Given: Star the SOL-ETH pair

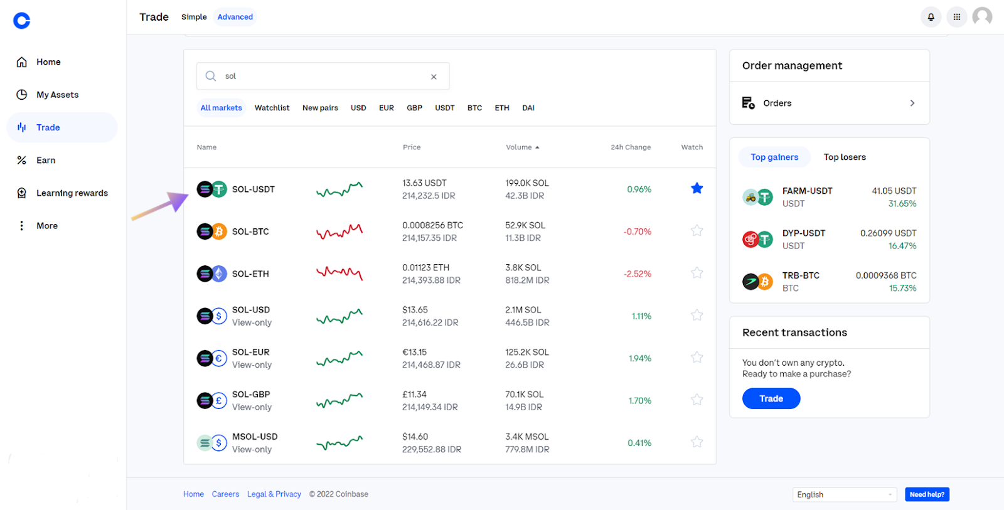Looking at the screenshot, I should click(x=697, y=273).
